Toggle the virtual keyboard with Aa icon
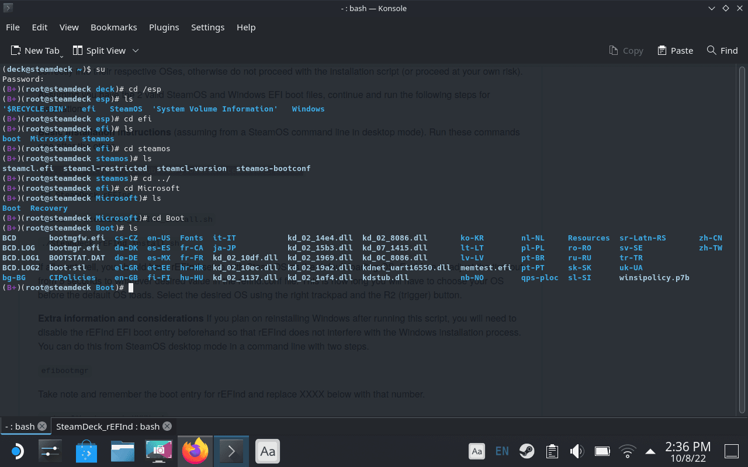 [x=477, y=451]
